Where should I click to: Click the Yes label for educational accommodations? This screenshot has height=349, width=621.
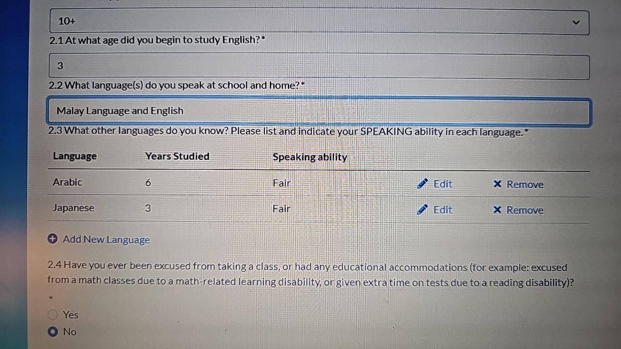[x=71, y=315]
